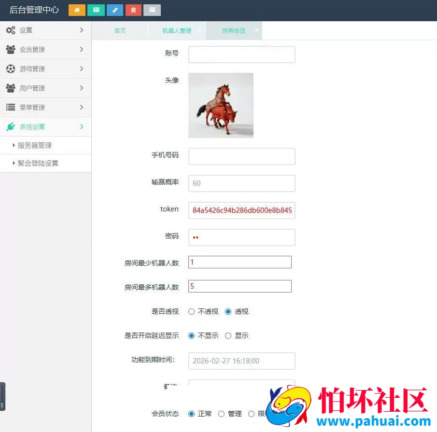Image resolution: width=437 pixels, height=432 pixels.
Task: Switch to the 机器人管理 tab
Action: [177, 30]
